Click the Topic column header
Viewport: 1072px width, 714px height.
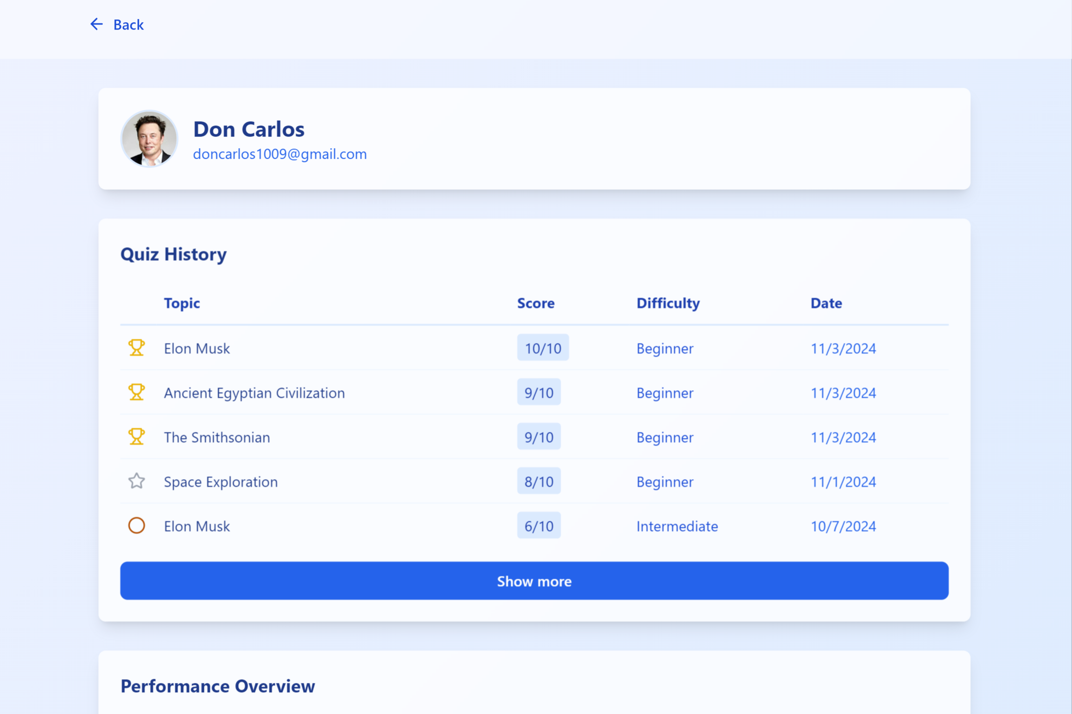point(182,303)
